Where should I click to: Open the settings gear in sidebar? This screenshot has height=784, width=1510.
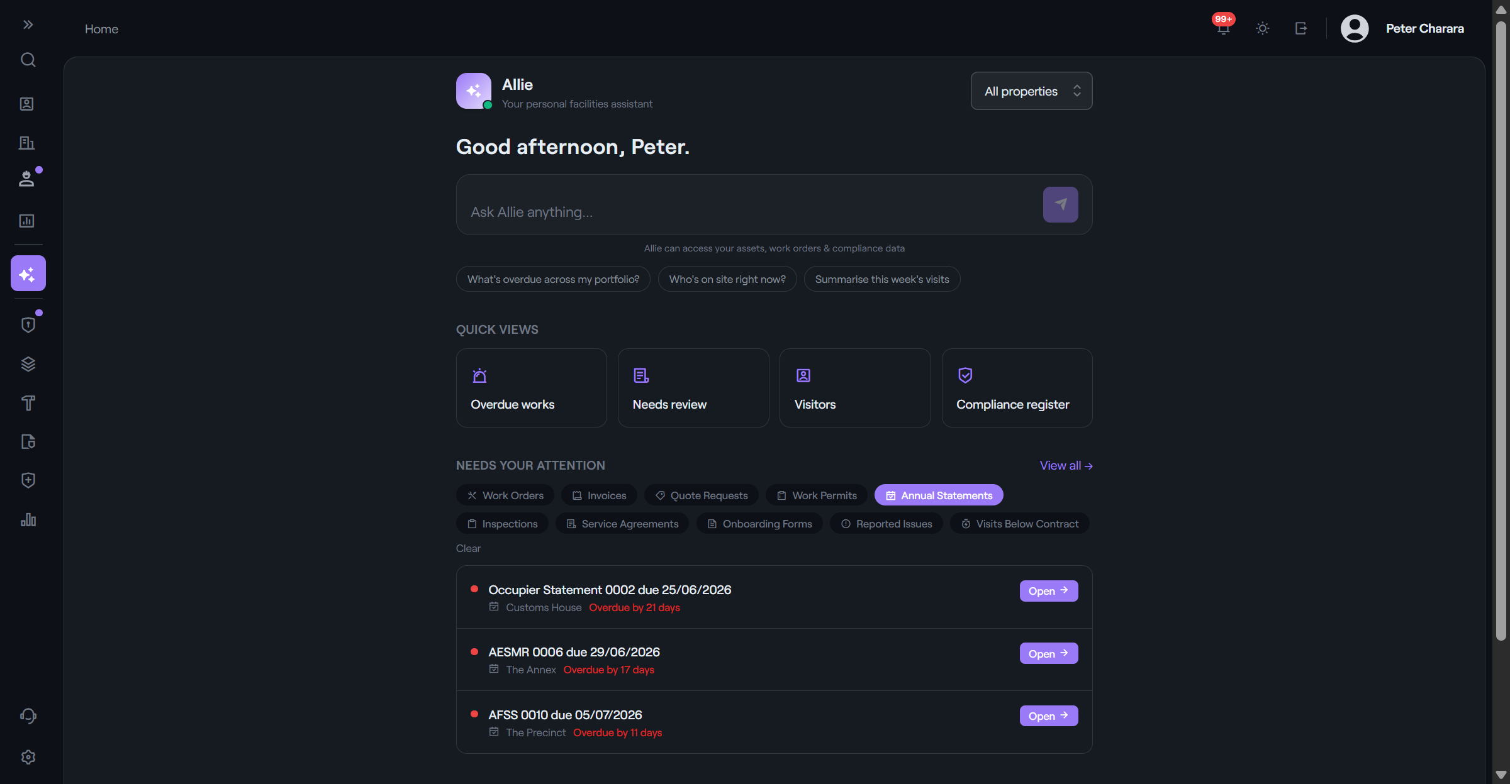pos(28,757)
